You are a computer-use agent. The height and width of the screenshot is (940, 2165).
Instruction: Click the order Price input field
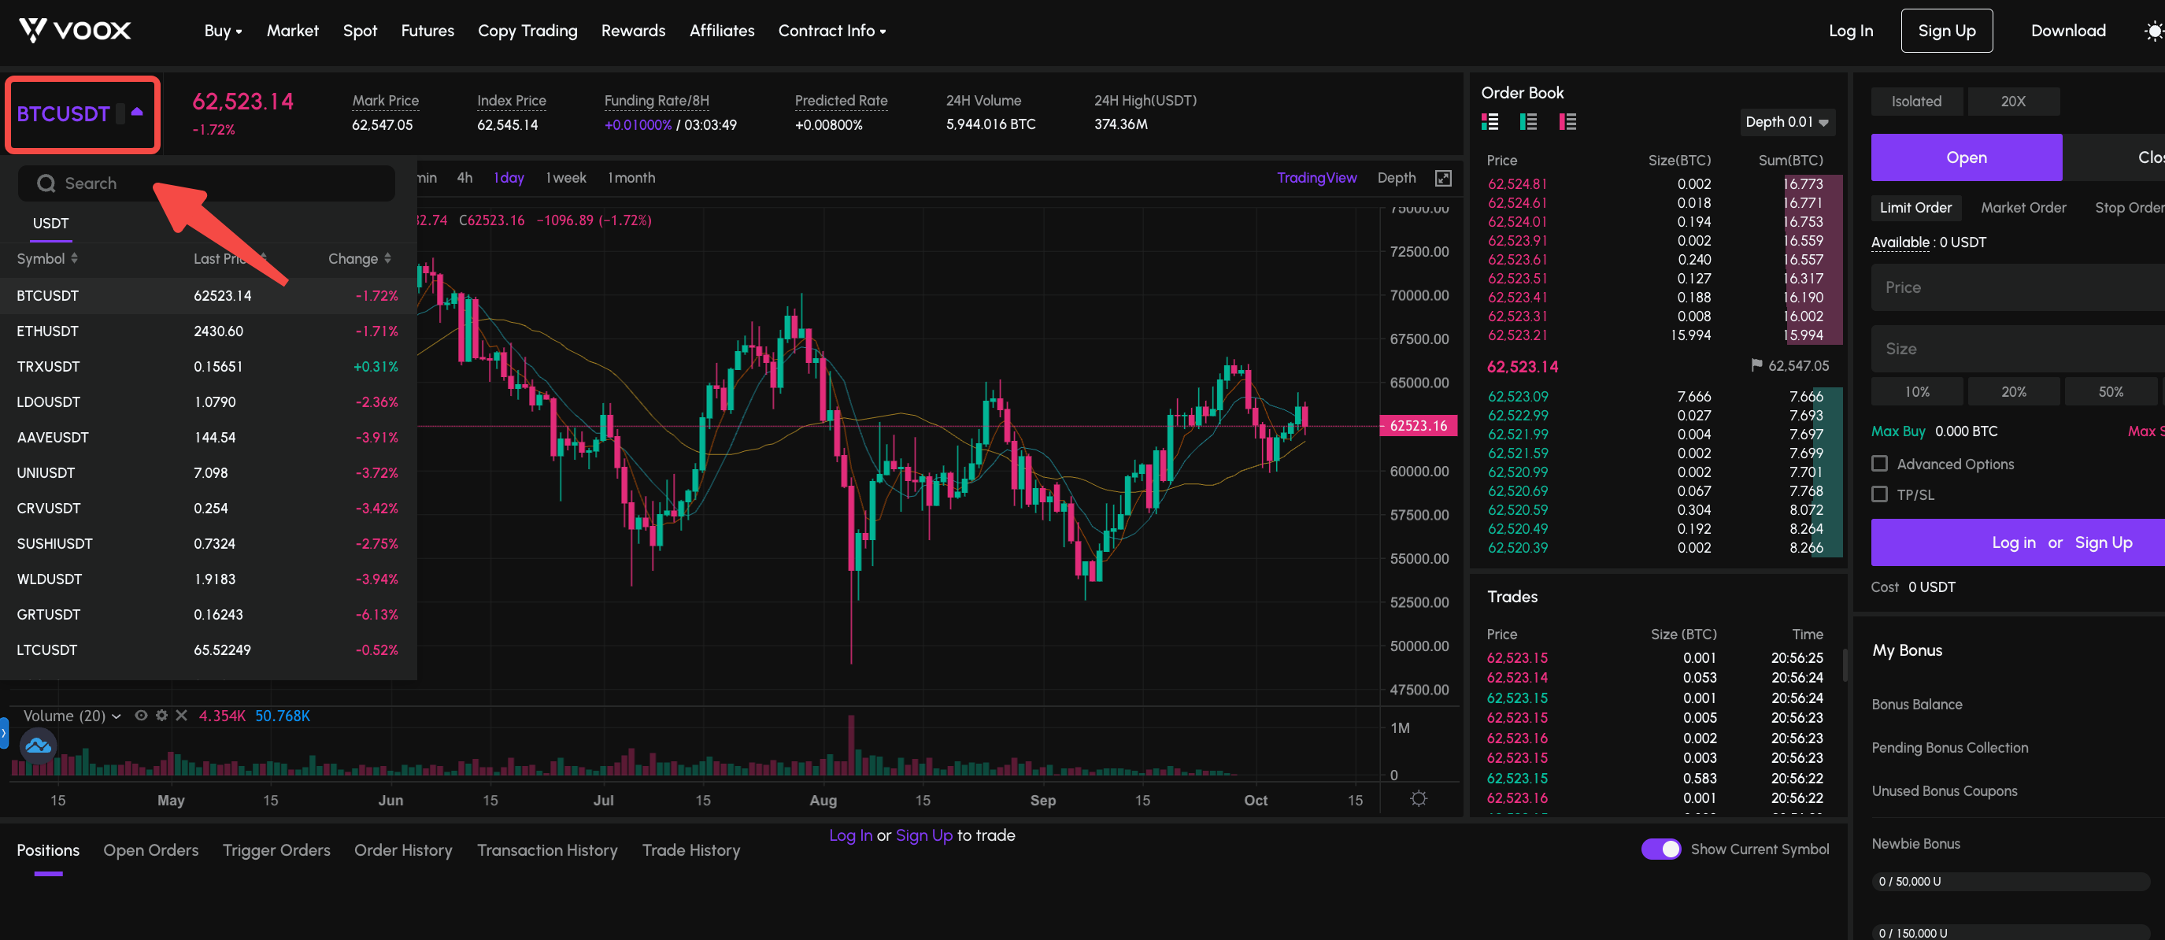(2018, 287)
